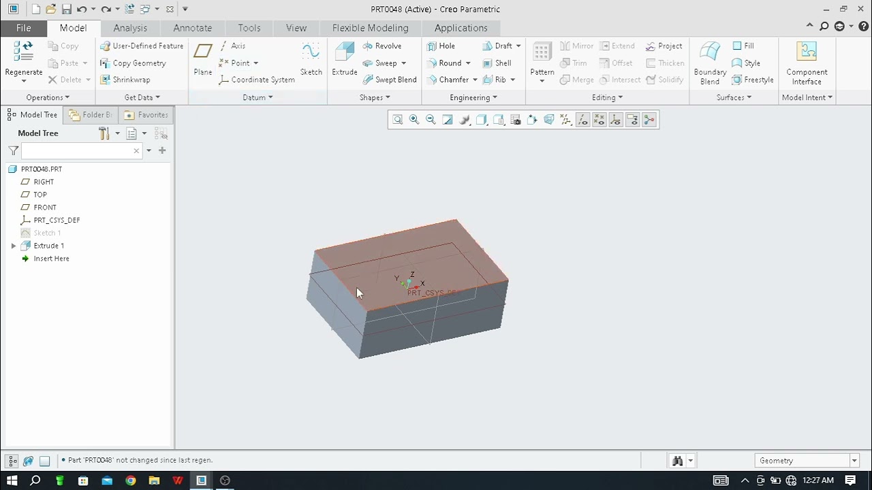Click the Sweep button
Viewport: 872px width, 490px height.
[379, 63]
